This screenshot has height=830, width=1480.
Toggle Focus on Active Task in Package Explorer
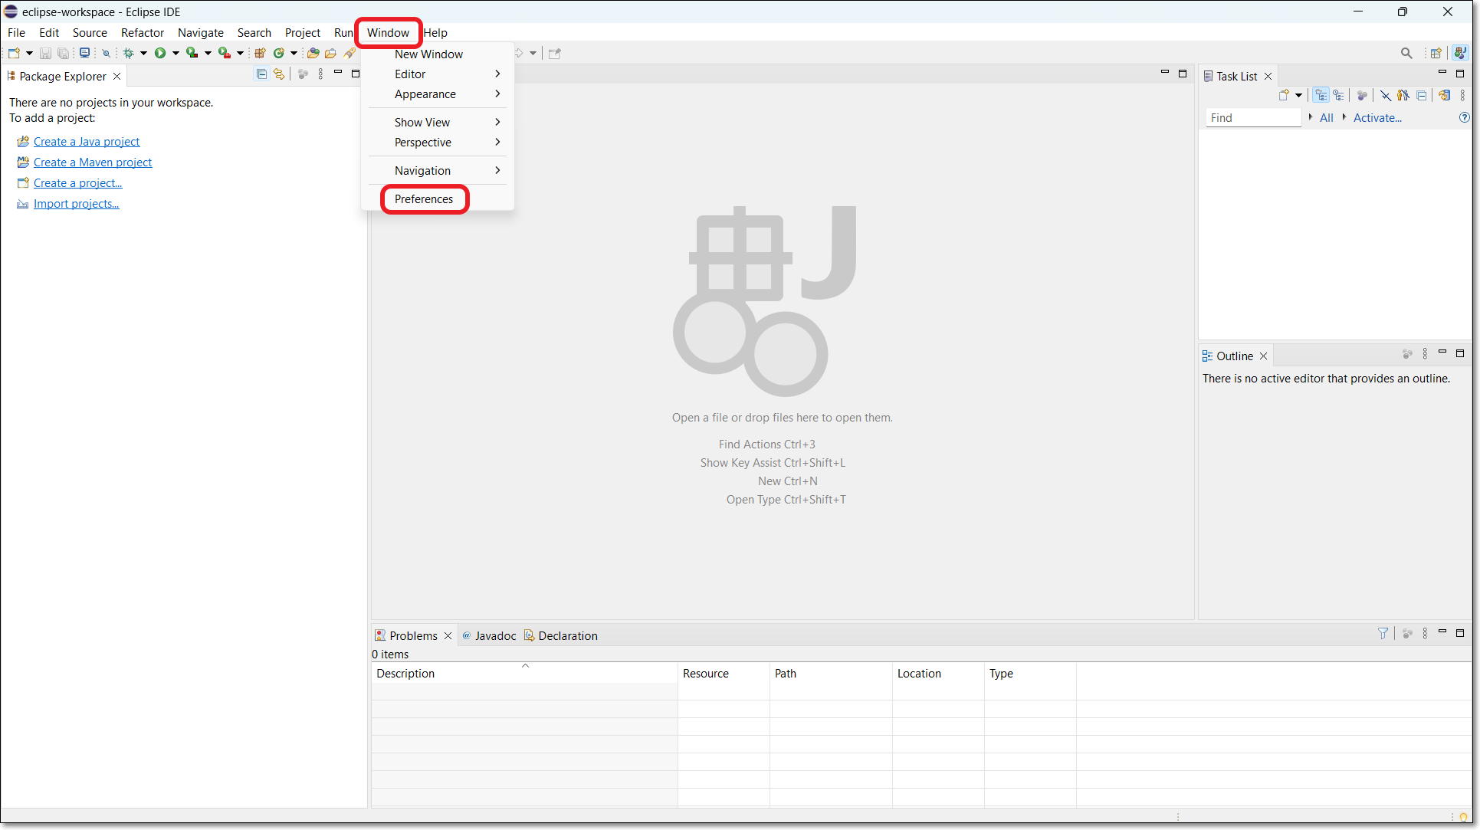(303, 74)
